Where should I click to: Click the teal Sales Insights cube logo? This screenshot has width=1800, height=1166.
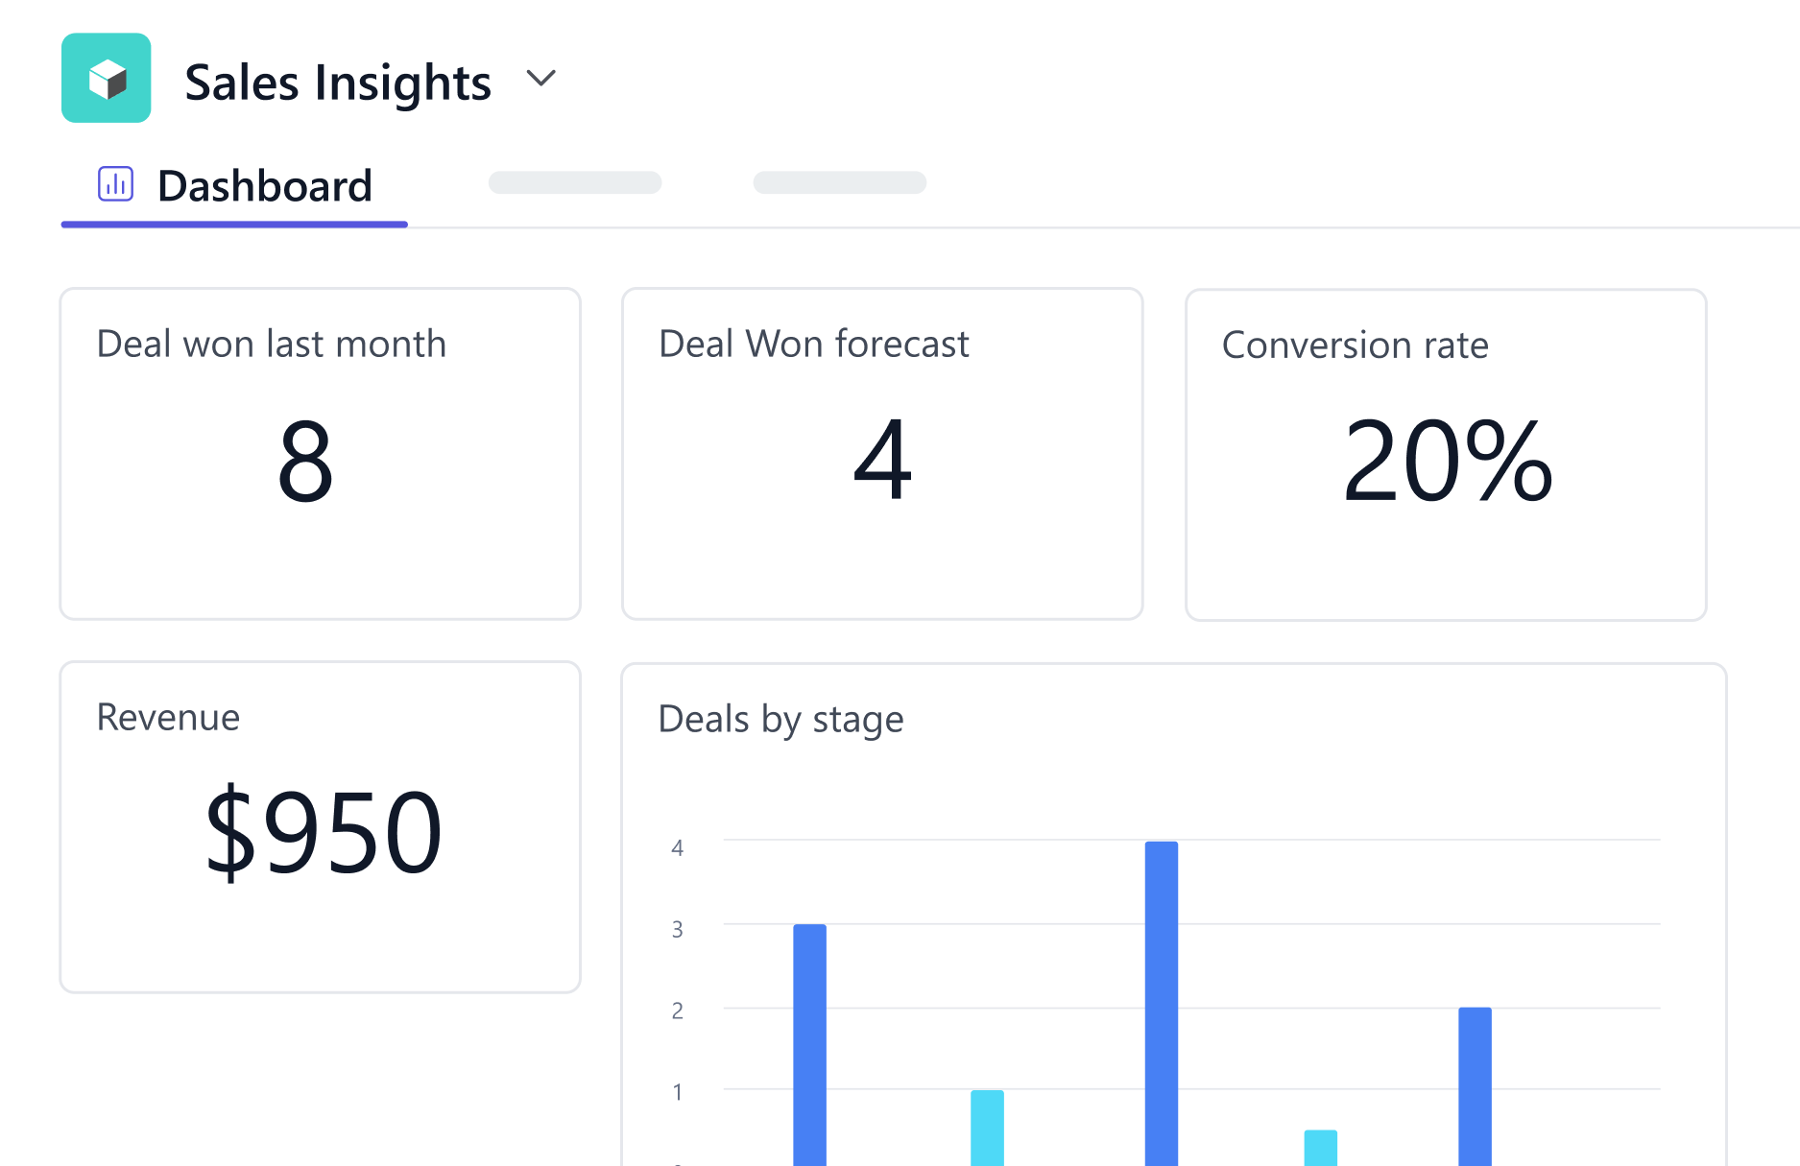pyautogui.click(x=106, y=78)
